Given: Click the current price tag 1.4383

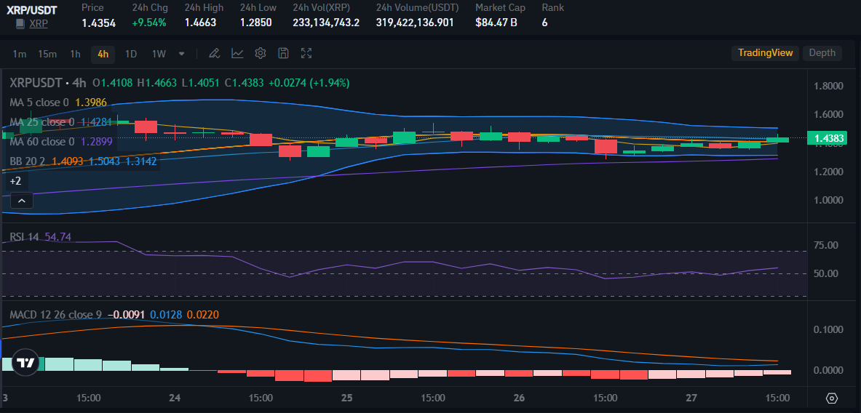Looking at the screenshot, I should pos(828,138).
